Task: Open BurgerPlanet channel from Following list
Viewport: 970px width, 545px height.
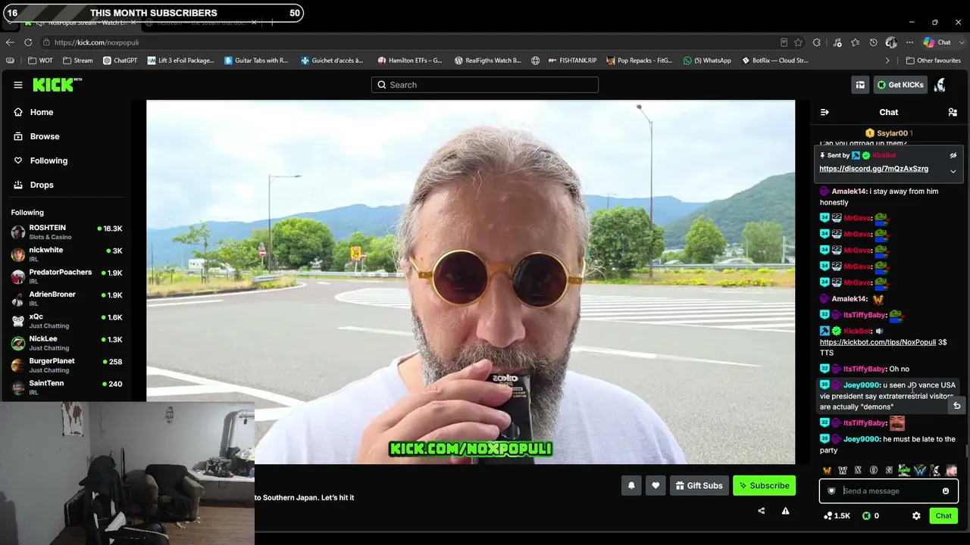Action: 66,365
